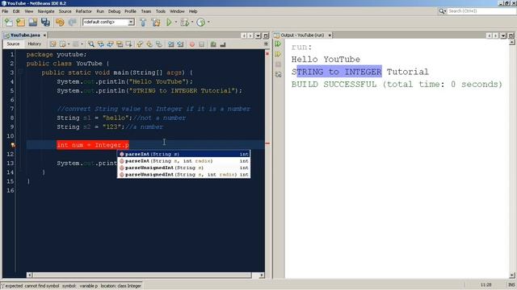Choose parseUnsignedInt(String s, int radix) suggestion
The height and width of the screenshot is (290, 517).
click(x=183, y=175)
